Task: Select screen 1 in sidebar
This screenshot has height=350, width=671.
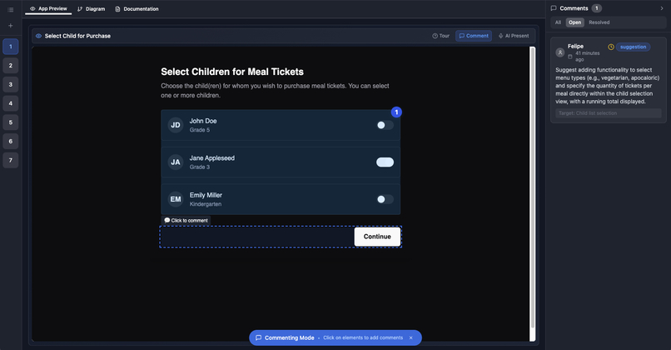Action: coord(11,47)
